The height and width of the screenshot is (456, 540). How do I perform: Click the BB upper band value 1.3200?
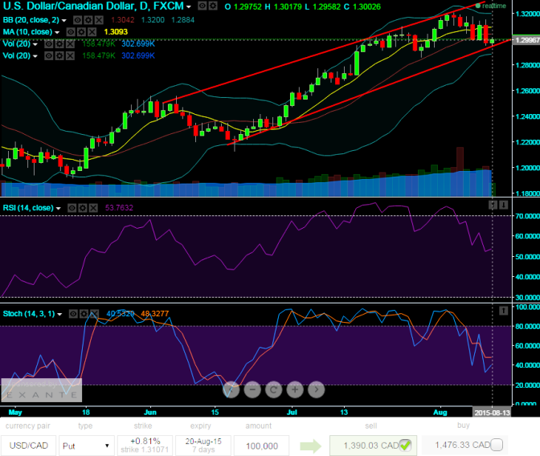[x=153, y=20]
